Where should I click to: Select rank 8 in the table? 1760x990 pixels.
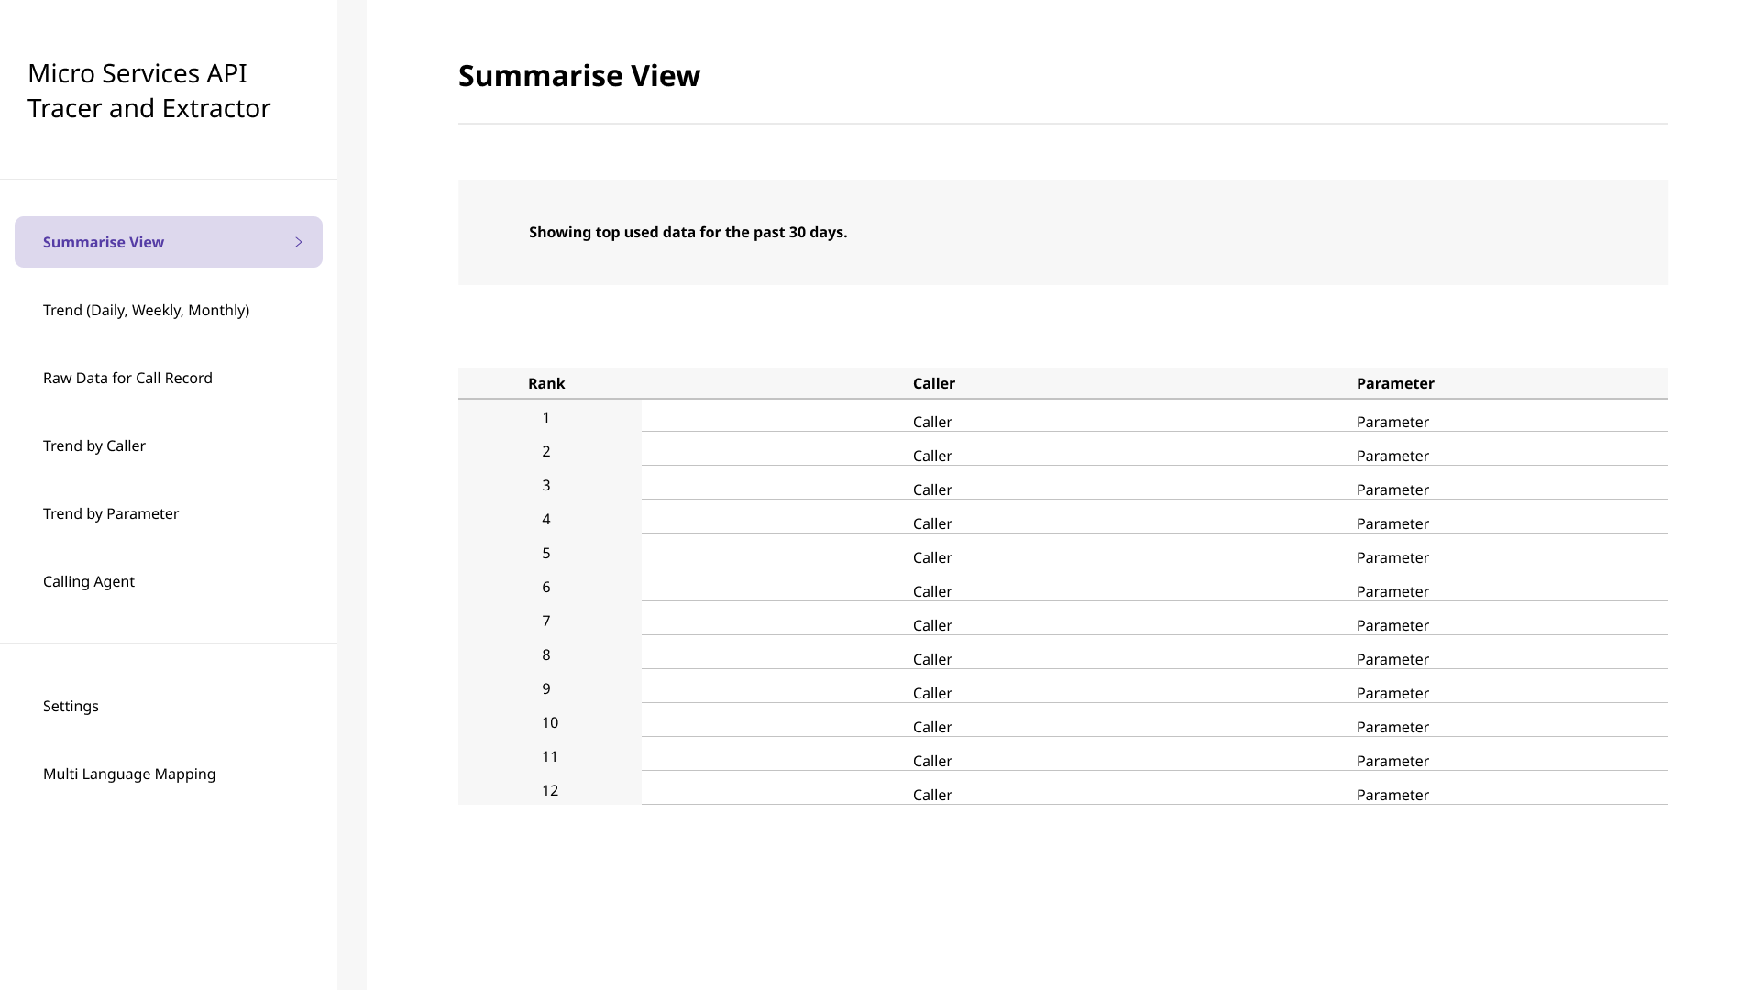546,654
